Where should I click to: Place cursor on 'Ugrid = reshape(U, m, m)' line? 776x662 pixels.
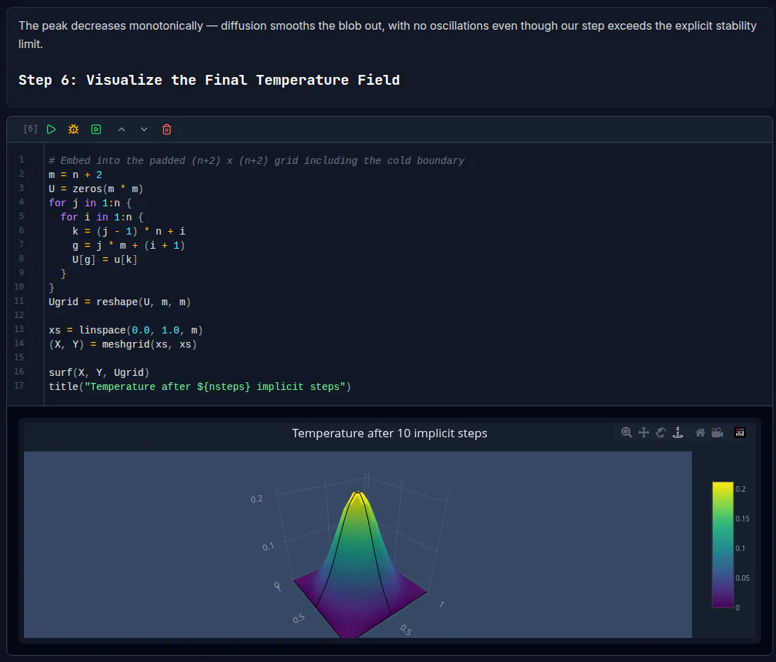tap(119, 302)
